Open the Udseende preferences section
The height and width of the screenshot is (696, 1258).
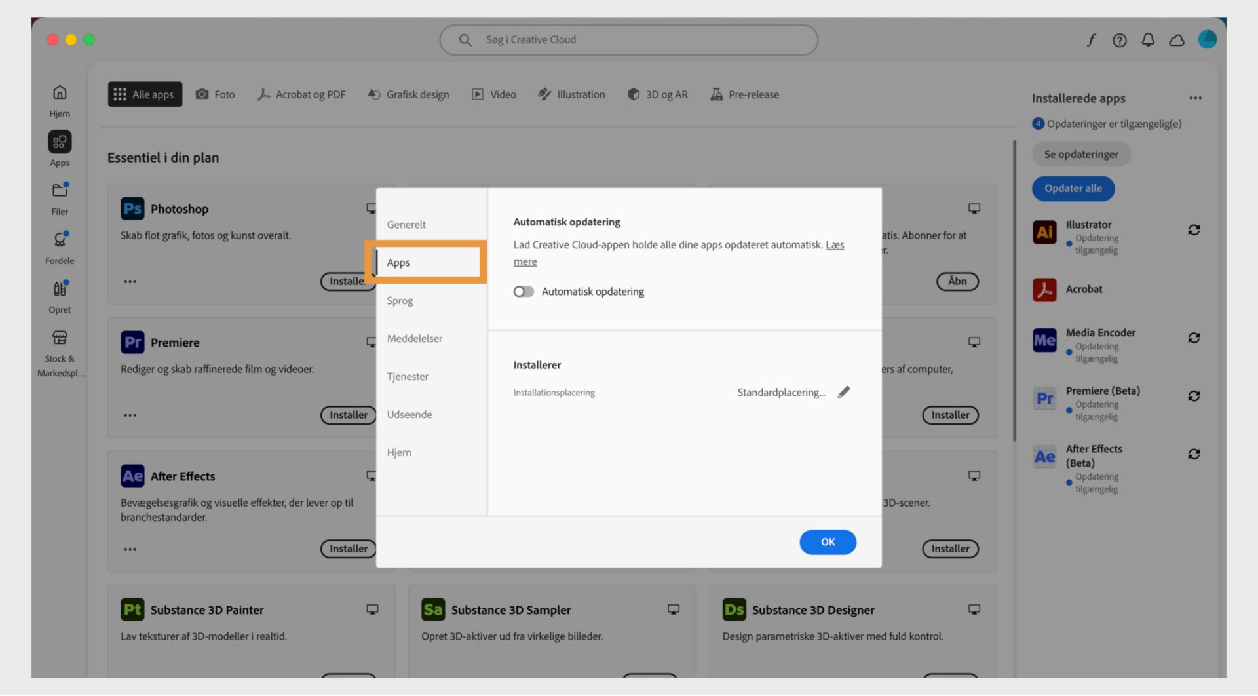(x=410, y=414)
